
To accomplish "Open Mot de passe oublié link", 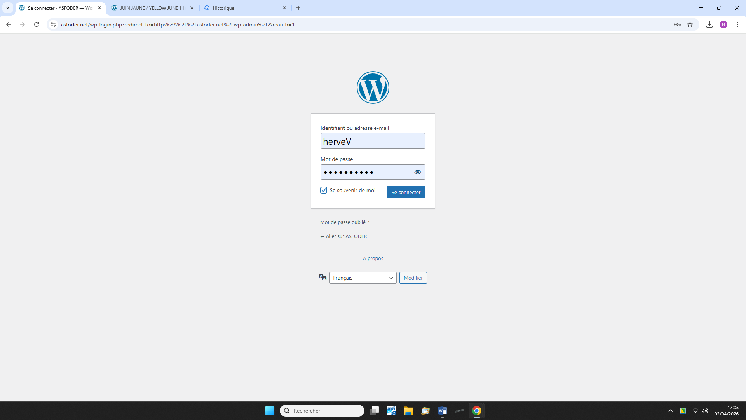I will tap(344, 222).
